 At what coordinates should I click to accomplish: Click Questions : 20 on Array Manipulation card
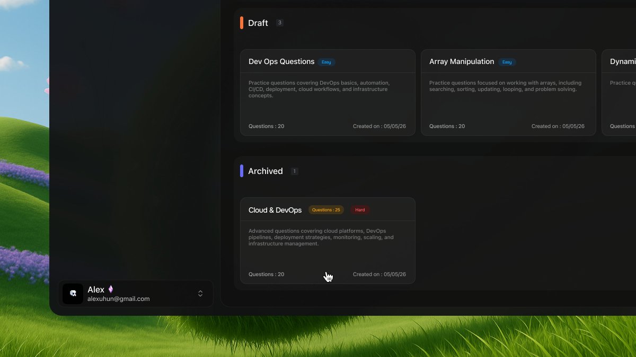pyautogui.click(x=447, y=126)
